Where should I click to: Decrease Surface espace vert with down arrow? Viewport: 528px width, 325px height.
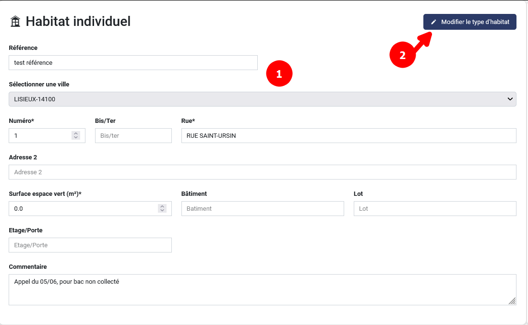pos(162,211)
